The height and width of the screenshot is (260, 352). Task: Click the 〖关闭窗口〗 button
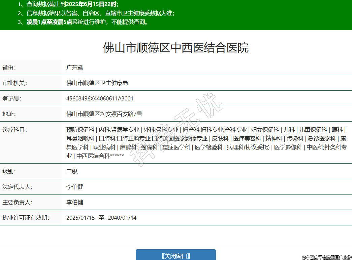tap(175, 255)
